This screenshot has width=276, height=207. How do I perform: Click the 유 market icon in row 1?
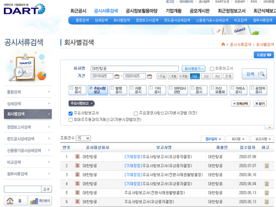coord(77,156)
